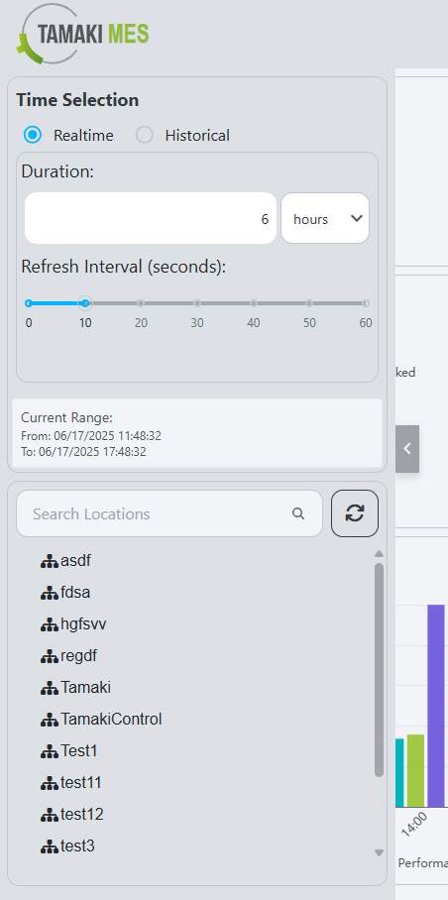Image resolution: width=448 pixels, height=900 pixels.
Task: Select the Test1 location
Action: tap(79, 750)
